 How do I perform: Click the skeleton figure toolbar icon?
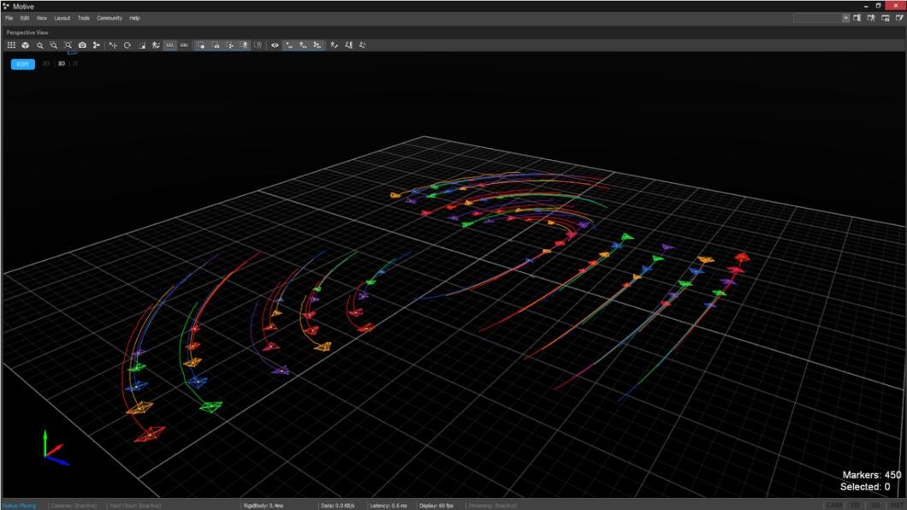156,45
